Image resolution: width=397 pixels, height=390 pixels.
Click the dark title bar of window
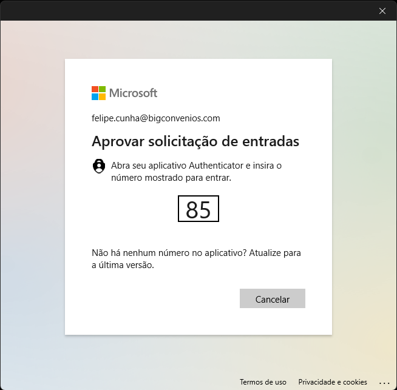188,11
